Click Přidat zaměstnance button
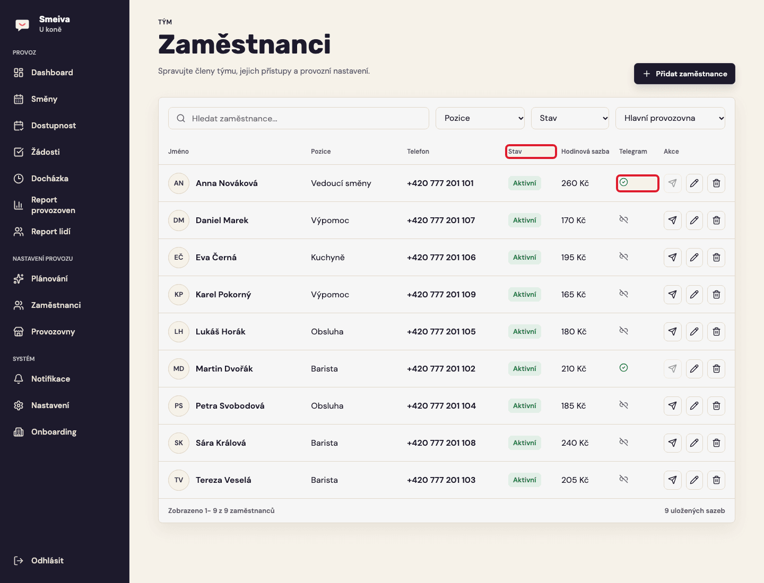This screenshot has width=764, height=583. click(684, 74)
